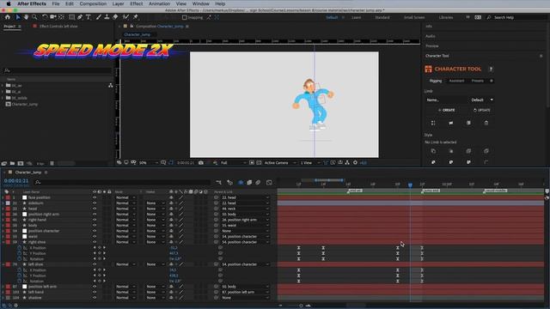Select the Rotation tool
The image size is (550, 309).
coord(45,17)
